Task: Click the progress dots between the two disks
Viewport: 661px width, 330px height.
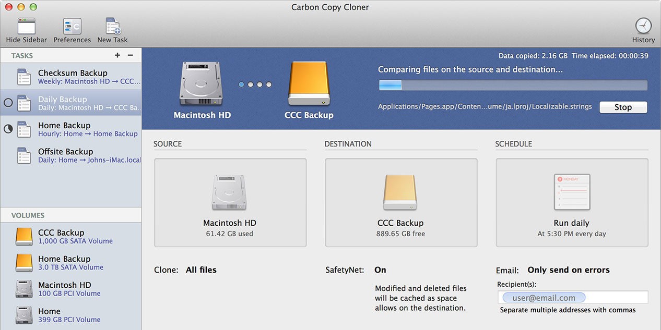Action: [255, 84]
